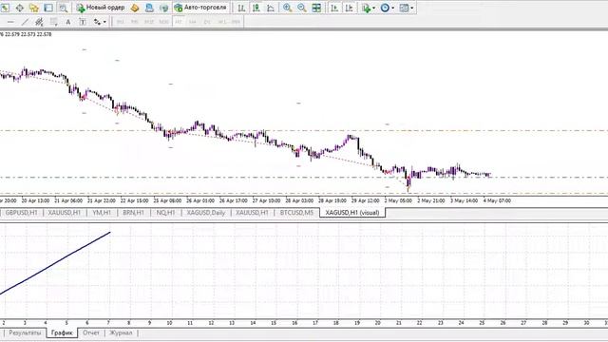Select the M1 timeframe
Screen dimensions: 608x342
(x=121, y=22)
